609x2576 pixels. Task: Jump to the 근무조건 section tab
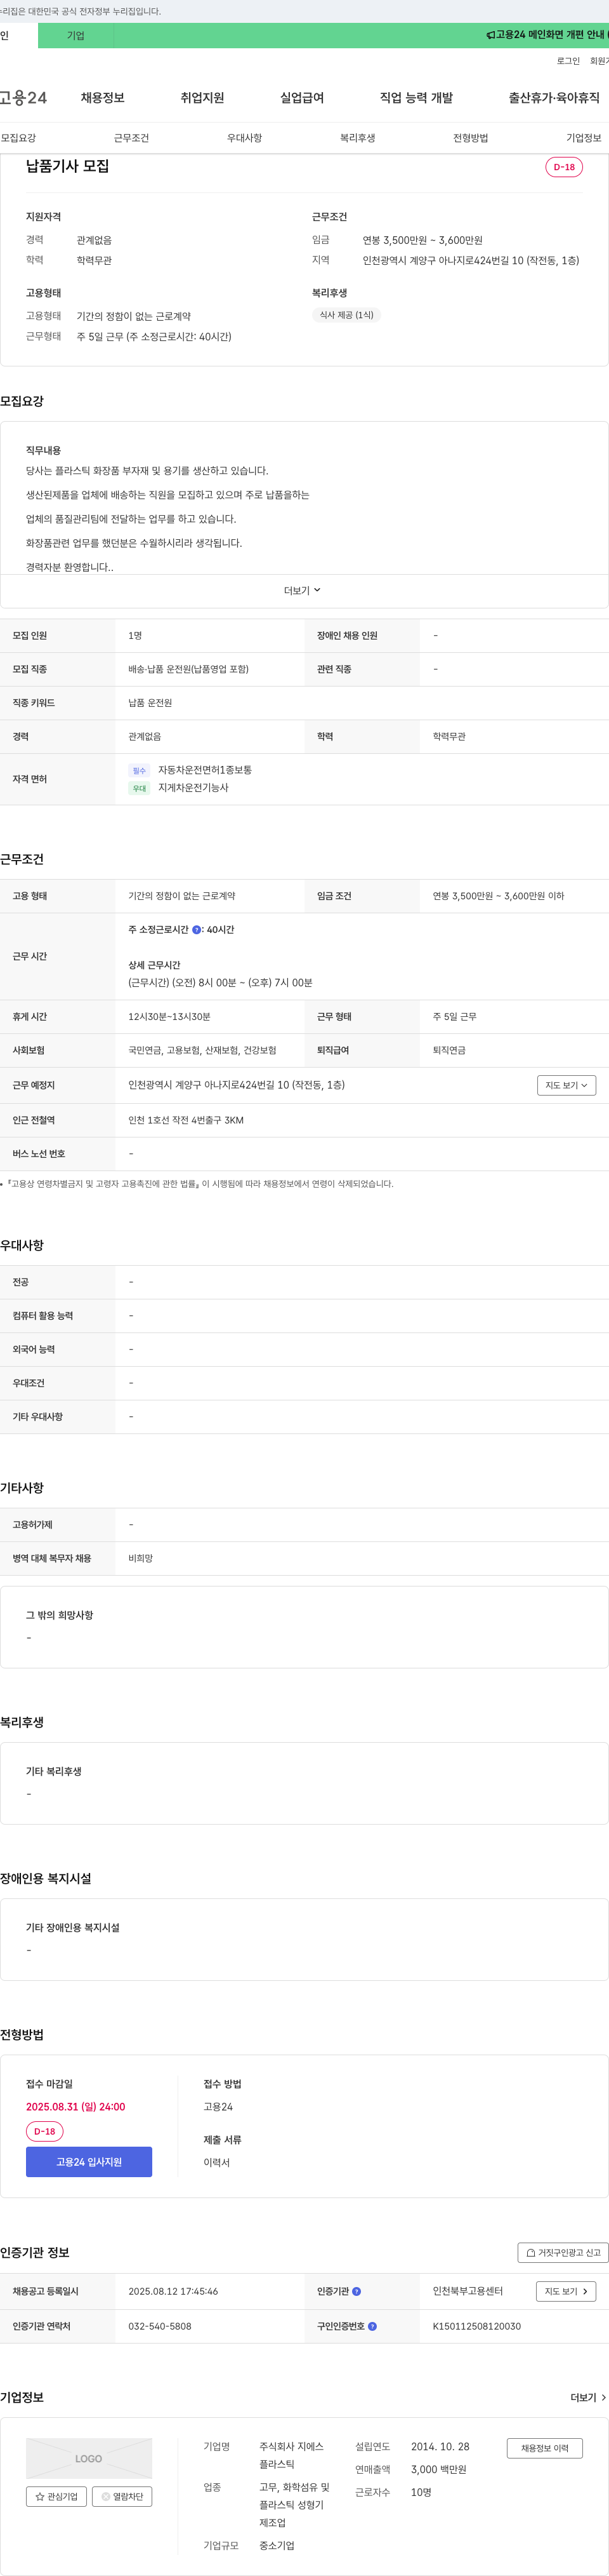[x=131, y=138]
